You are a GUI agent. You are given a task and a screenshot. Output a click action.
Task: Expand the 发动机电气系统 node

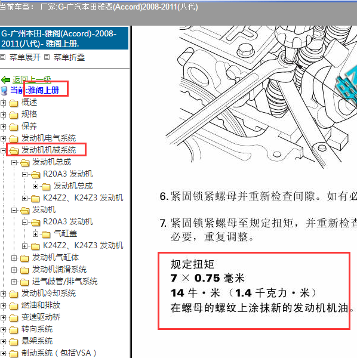3,138
